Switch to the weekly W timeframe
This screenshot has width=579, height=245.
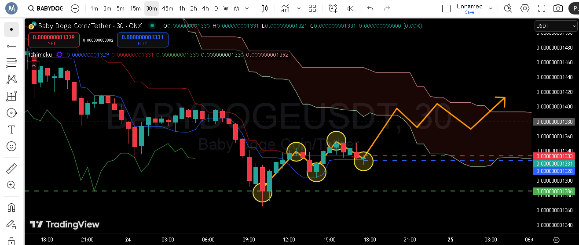tap(226, 8)
